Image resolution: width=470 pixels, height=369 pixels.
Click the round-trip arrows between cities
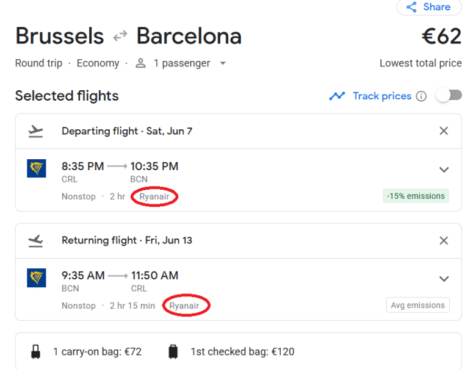(120, 37)
